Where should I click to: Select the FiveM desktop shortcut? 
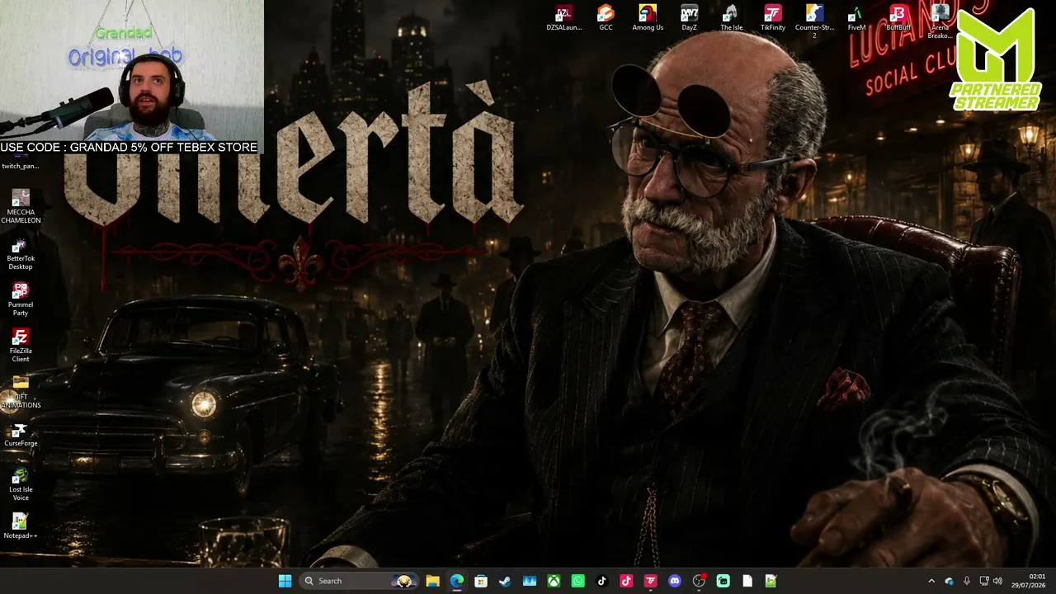pyautogui.click(x=856, y=18)
